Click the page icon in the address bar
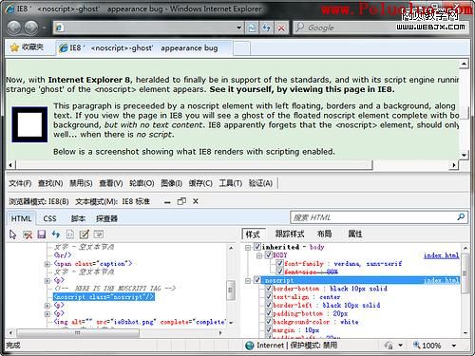This screenshot has height=356, width=475. (59, 28)
